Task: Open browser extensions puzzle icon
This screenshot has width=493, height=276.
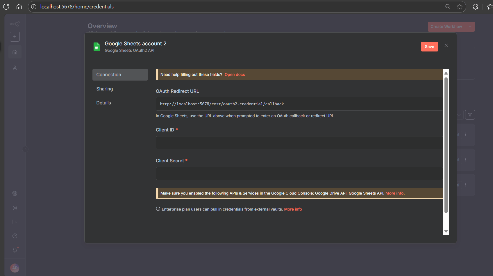Action: coord(476,7)
